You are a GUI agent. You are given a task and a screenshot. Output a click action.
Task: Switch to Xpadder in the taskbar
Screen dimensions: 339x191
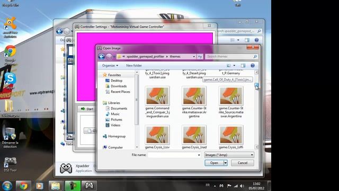pos(89,186)
